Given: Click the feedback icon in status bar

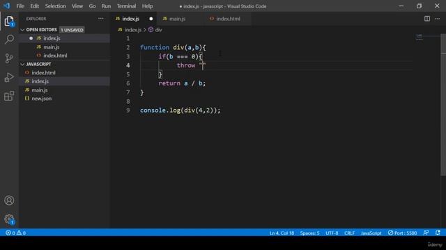Looking at the screenshot, I should [x=426, y=233].
